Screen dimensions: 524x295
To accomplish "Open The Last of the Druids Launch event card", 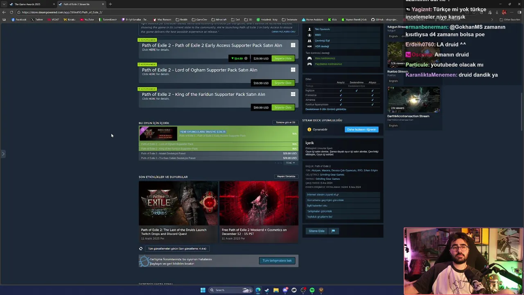I will (x=178, y=211).
